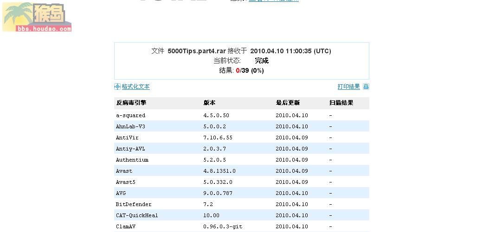Click the a-squared scan result dash
483x232 pixels.
[x=330, y=116]
